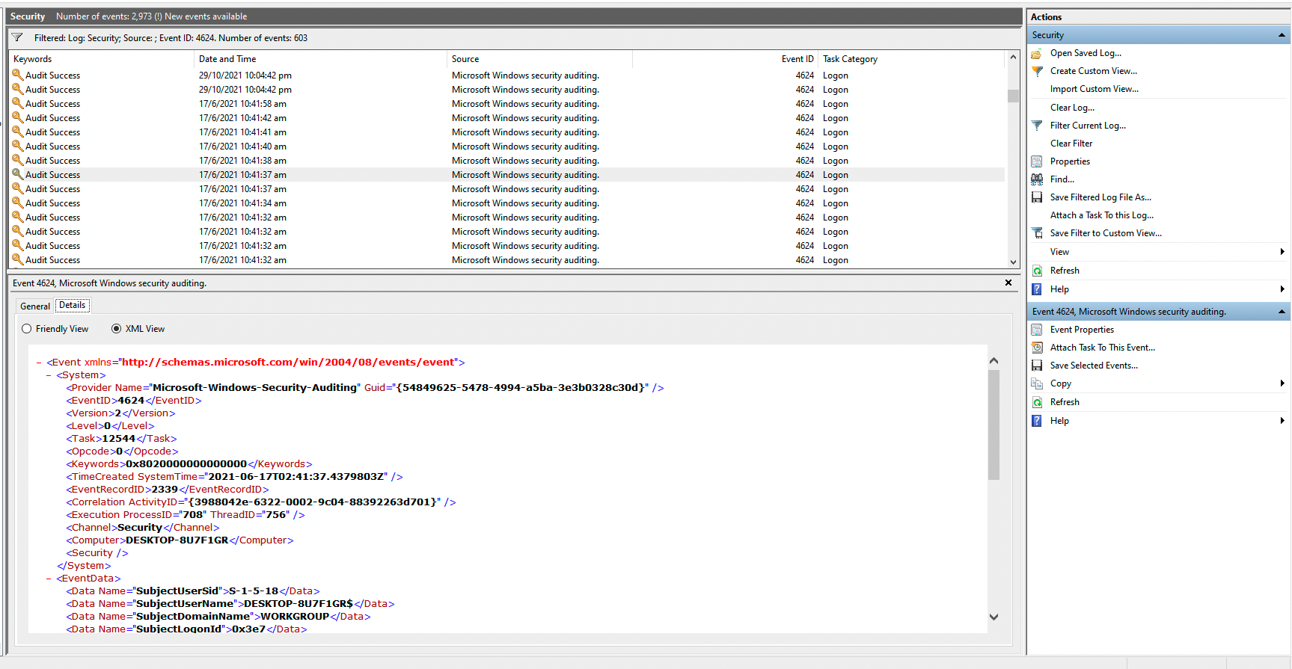This screenshot has width=1292, height=669.
Task: Click the Open Saved Log folder icon
Action: pos(1037,54)
